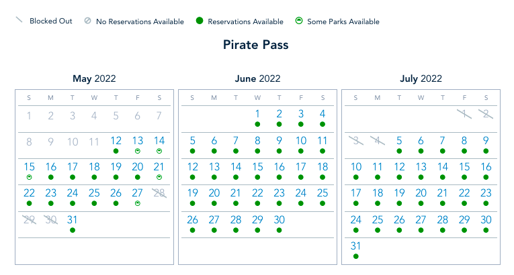The image size is (514, 275).
Task: Click blocked-out date July 1
Action: point(464,115)
